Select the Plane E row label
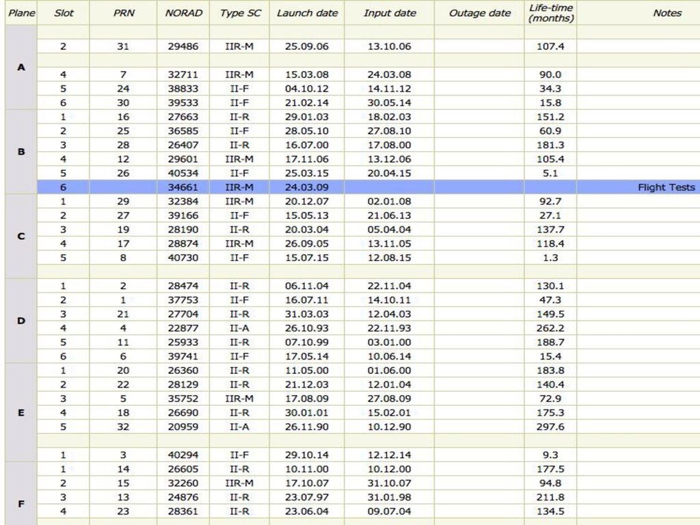This screenshot has height=525, width=700. [21, 412]
